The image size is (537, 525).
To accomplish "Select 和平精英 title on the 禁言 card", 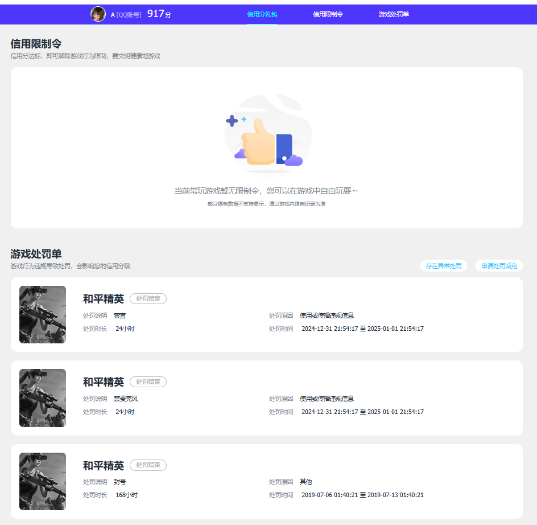I will point(104,299).
